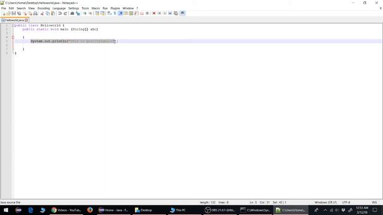
Task: Click the Save All toolbar icon
Action: [x=19, y=13]
